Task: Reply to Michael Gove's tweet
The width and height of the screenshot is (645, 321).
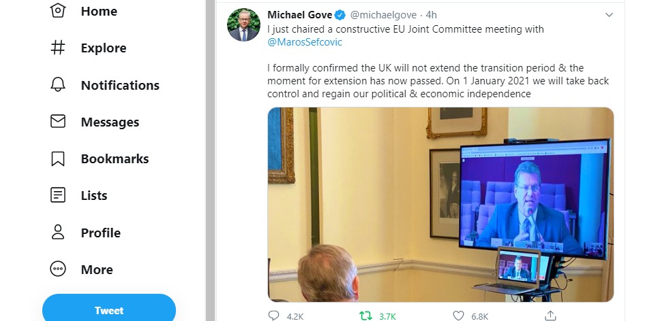Action: (274, 316)
